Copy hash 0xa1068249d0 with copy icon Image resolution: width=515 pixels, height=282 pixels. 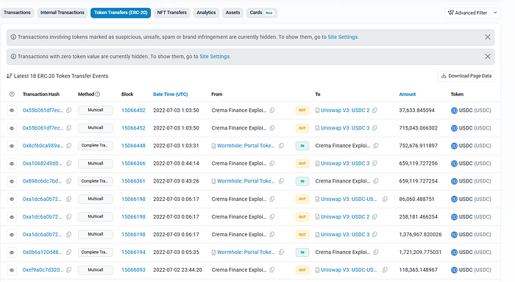tap(69, 163)
